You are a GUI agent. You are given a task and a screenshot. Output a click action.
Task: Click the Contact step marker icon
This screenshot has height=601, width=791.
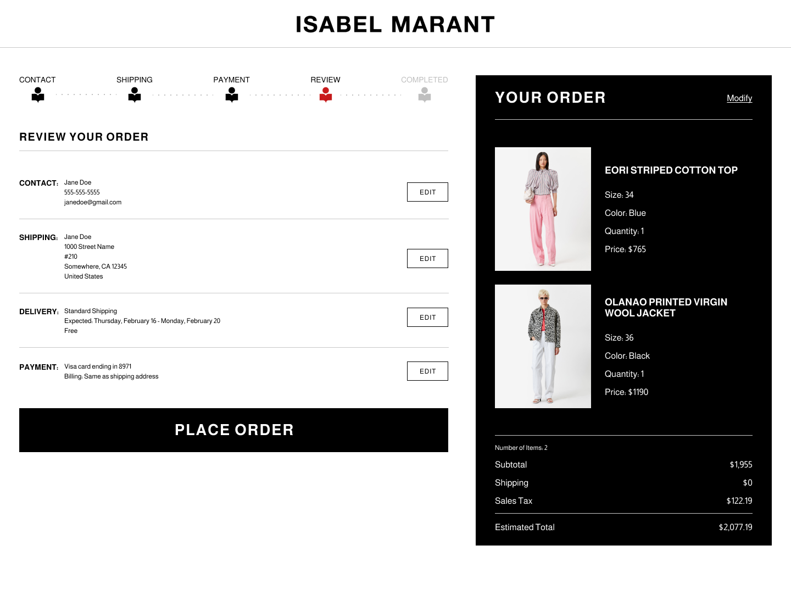37,95
